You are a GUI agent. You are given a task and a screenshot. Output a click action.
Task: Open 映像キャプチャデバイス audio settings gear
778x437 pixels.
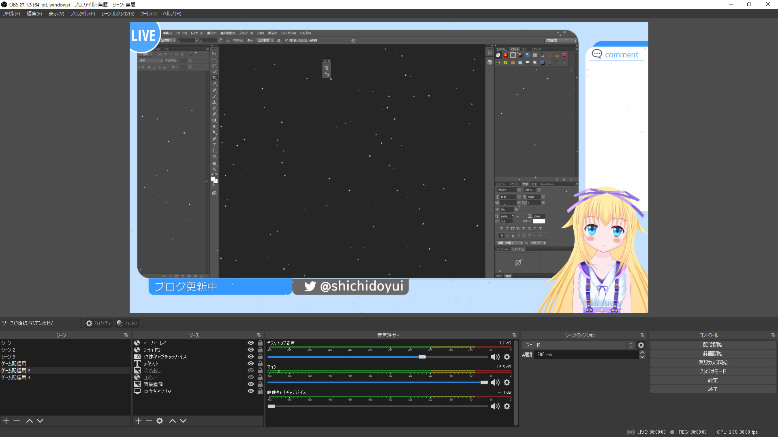(x=507, y=406)
